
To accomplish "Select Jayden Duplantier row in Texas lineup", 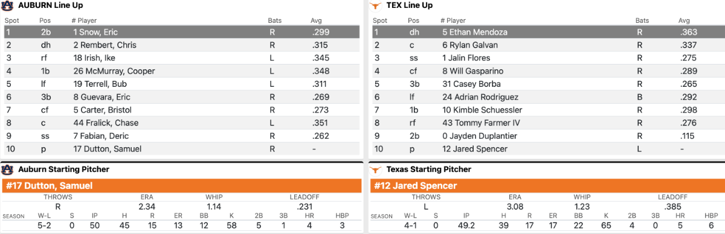I will (x=547, y=136).
